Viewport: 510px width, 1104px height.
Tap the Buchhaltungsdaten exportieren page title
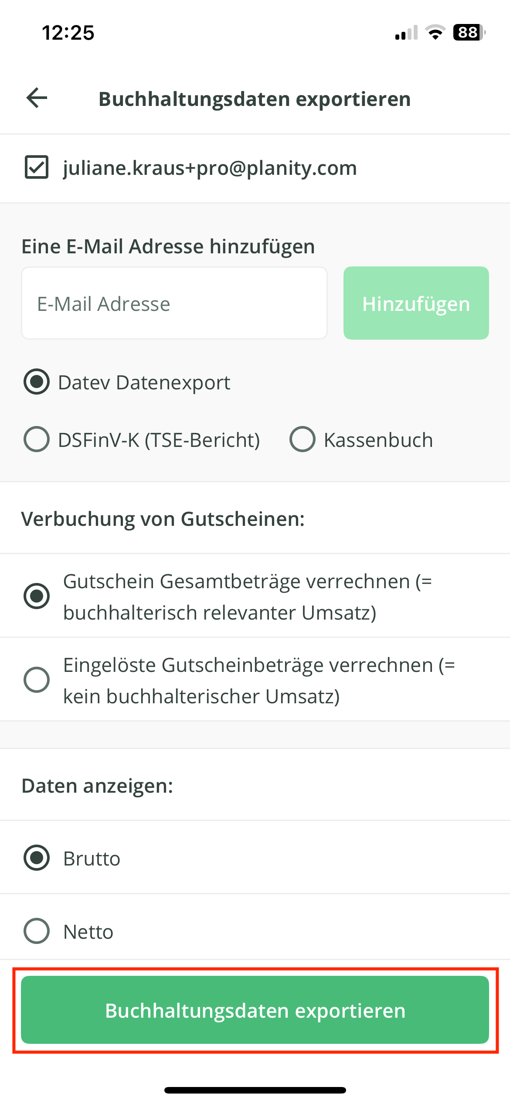(x=255, y=99)
